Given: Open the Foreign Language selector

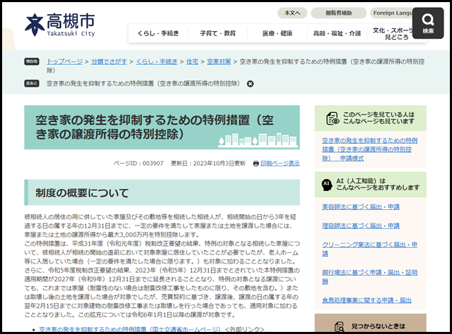Looking at the screenshot, I should coord(392,13).
